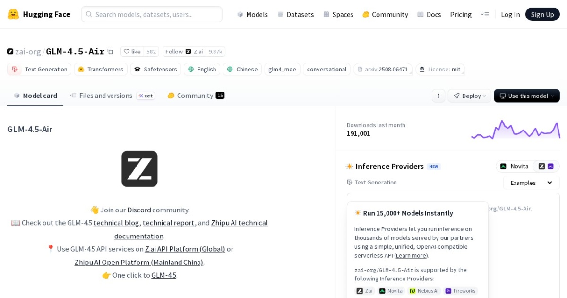
Task: Click the zai-org organization avatar
Action: pos(10,51)
